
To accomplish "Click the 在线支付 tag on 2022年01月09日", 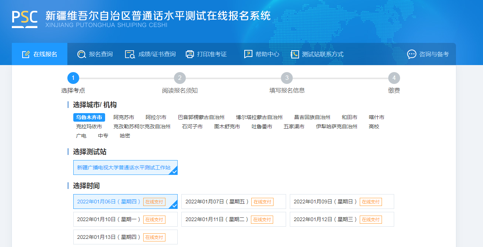I will pos(370,202).
